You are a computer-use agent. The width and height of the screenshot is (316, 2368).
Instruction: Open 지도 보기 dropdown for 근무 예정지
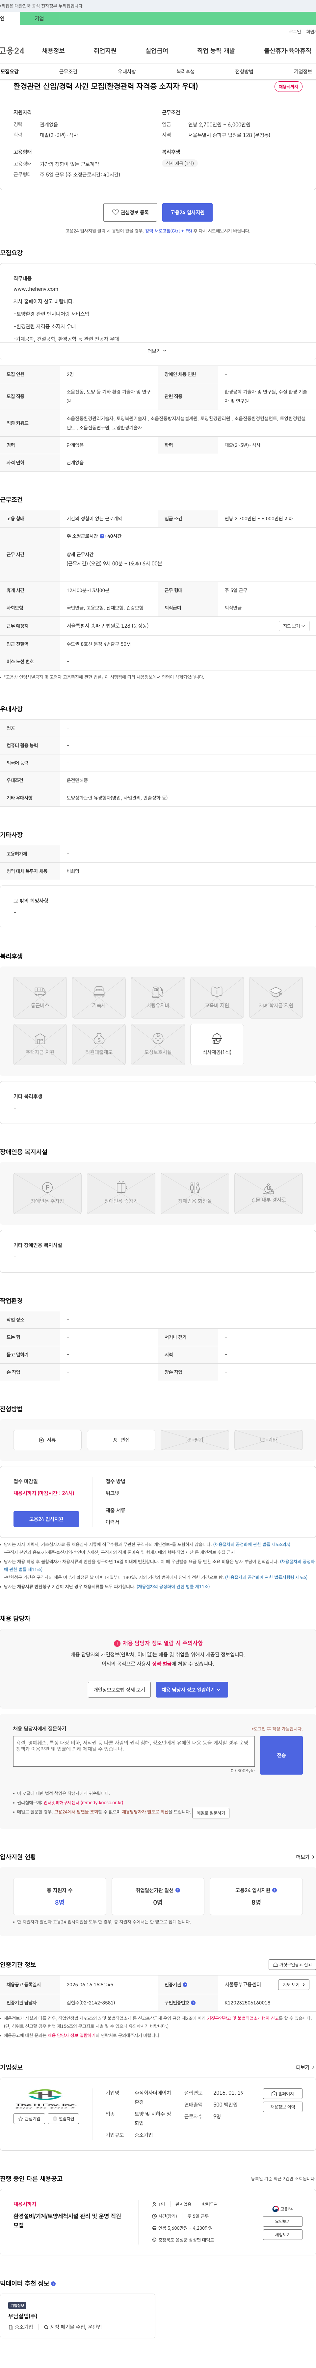[x=294, y=626]
